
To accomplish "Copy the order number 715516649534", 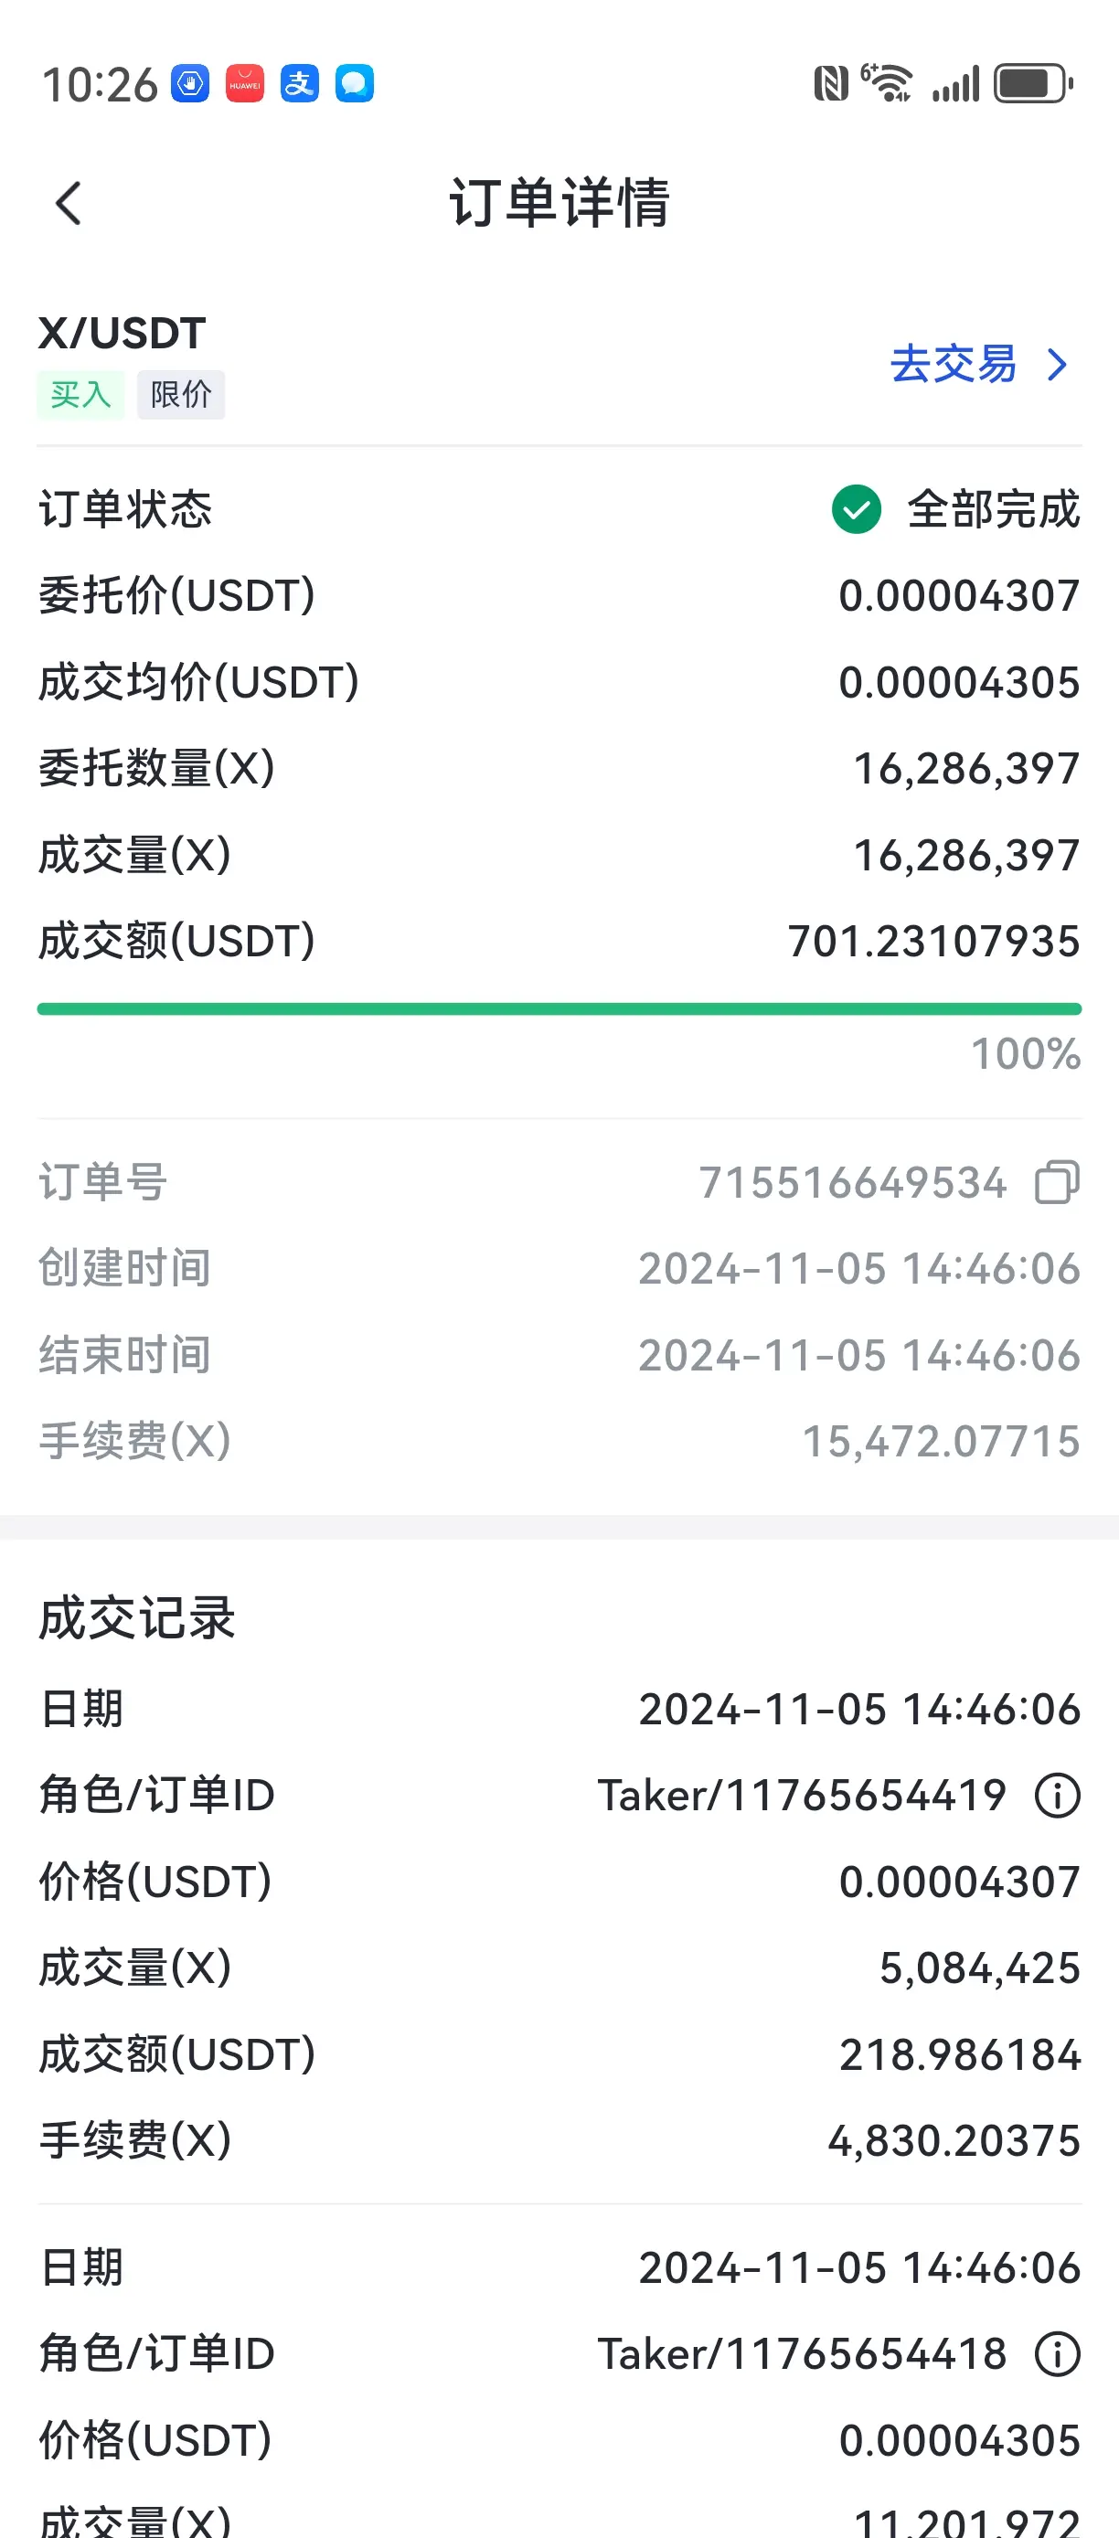I will coord(1057,1182).
